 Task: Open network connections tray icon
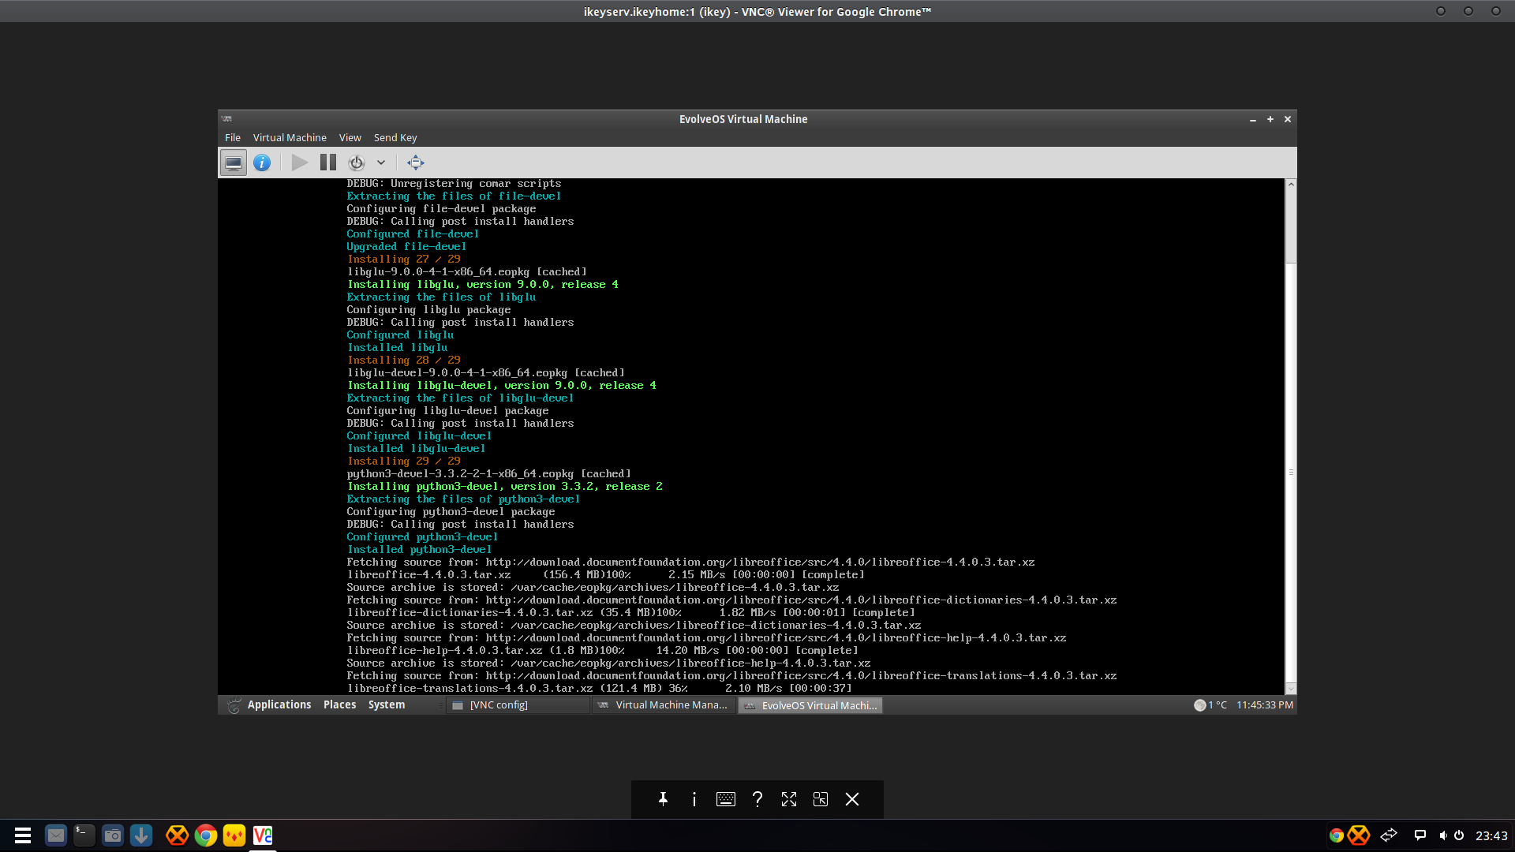1389,835
